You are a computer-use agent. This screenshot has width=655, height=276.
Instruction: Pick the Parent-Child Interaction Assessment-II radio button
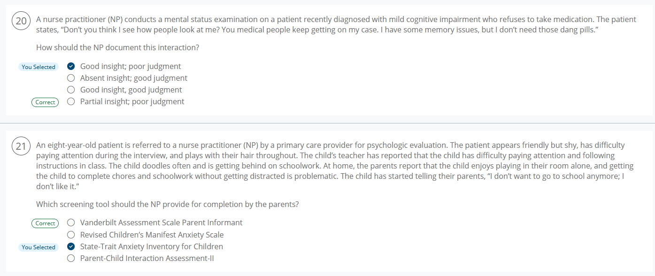[71, 258]
